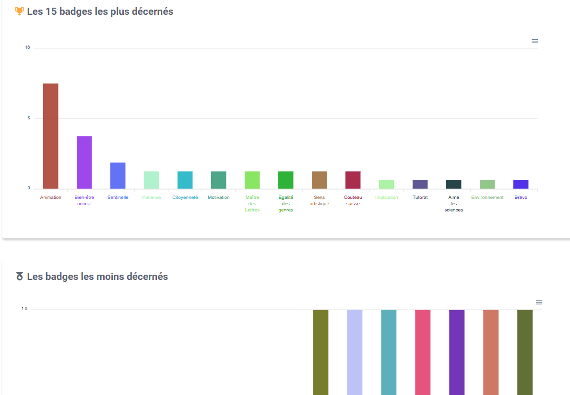This screenshot has width=570, height=395.
Task: Select the Bravo bar
Action: click(521, 185)
